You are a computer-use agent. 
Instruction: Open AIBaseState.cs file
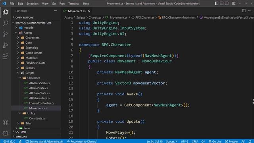[36, 88]
